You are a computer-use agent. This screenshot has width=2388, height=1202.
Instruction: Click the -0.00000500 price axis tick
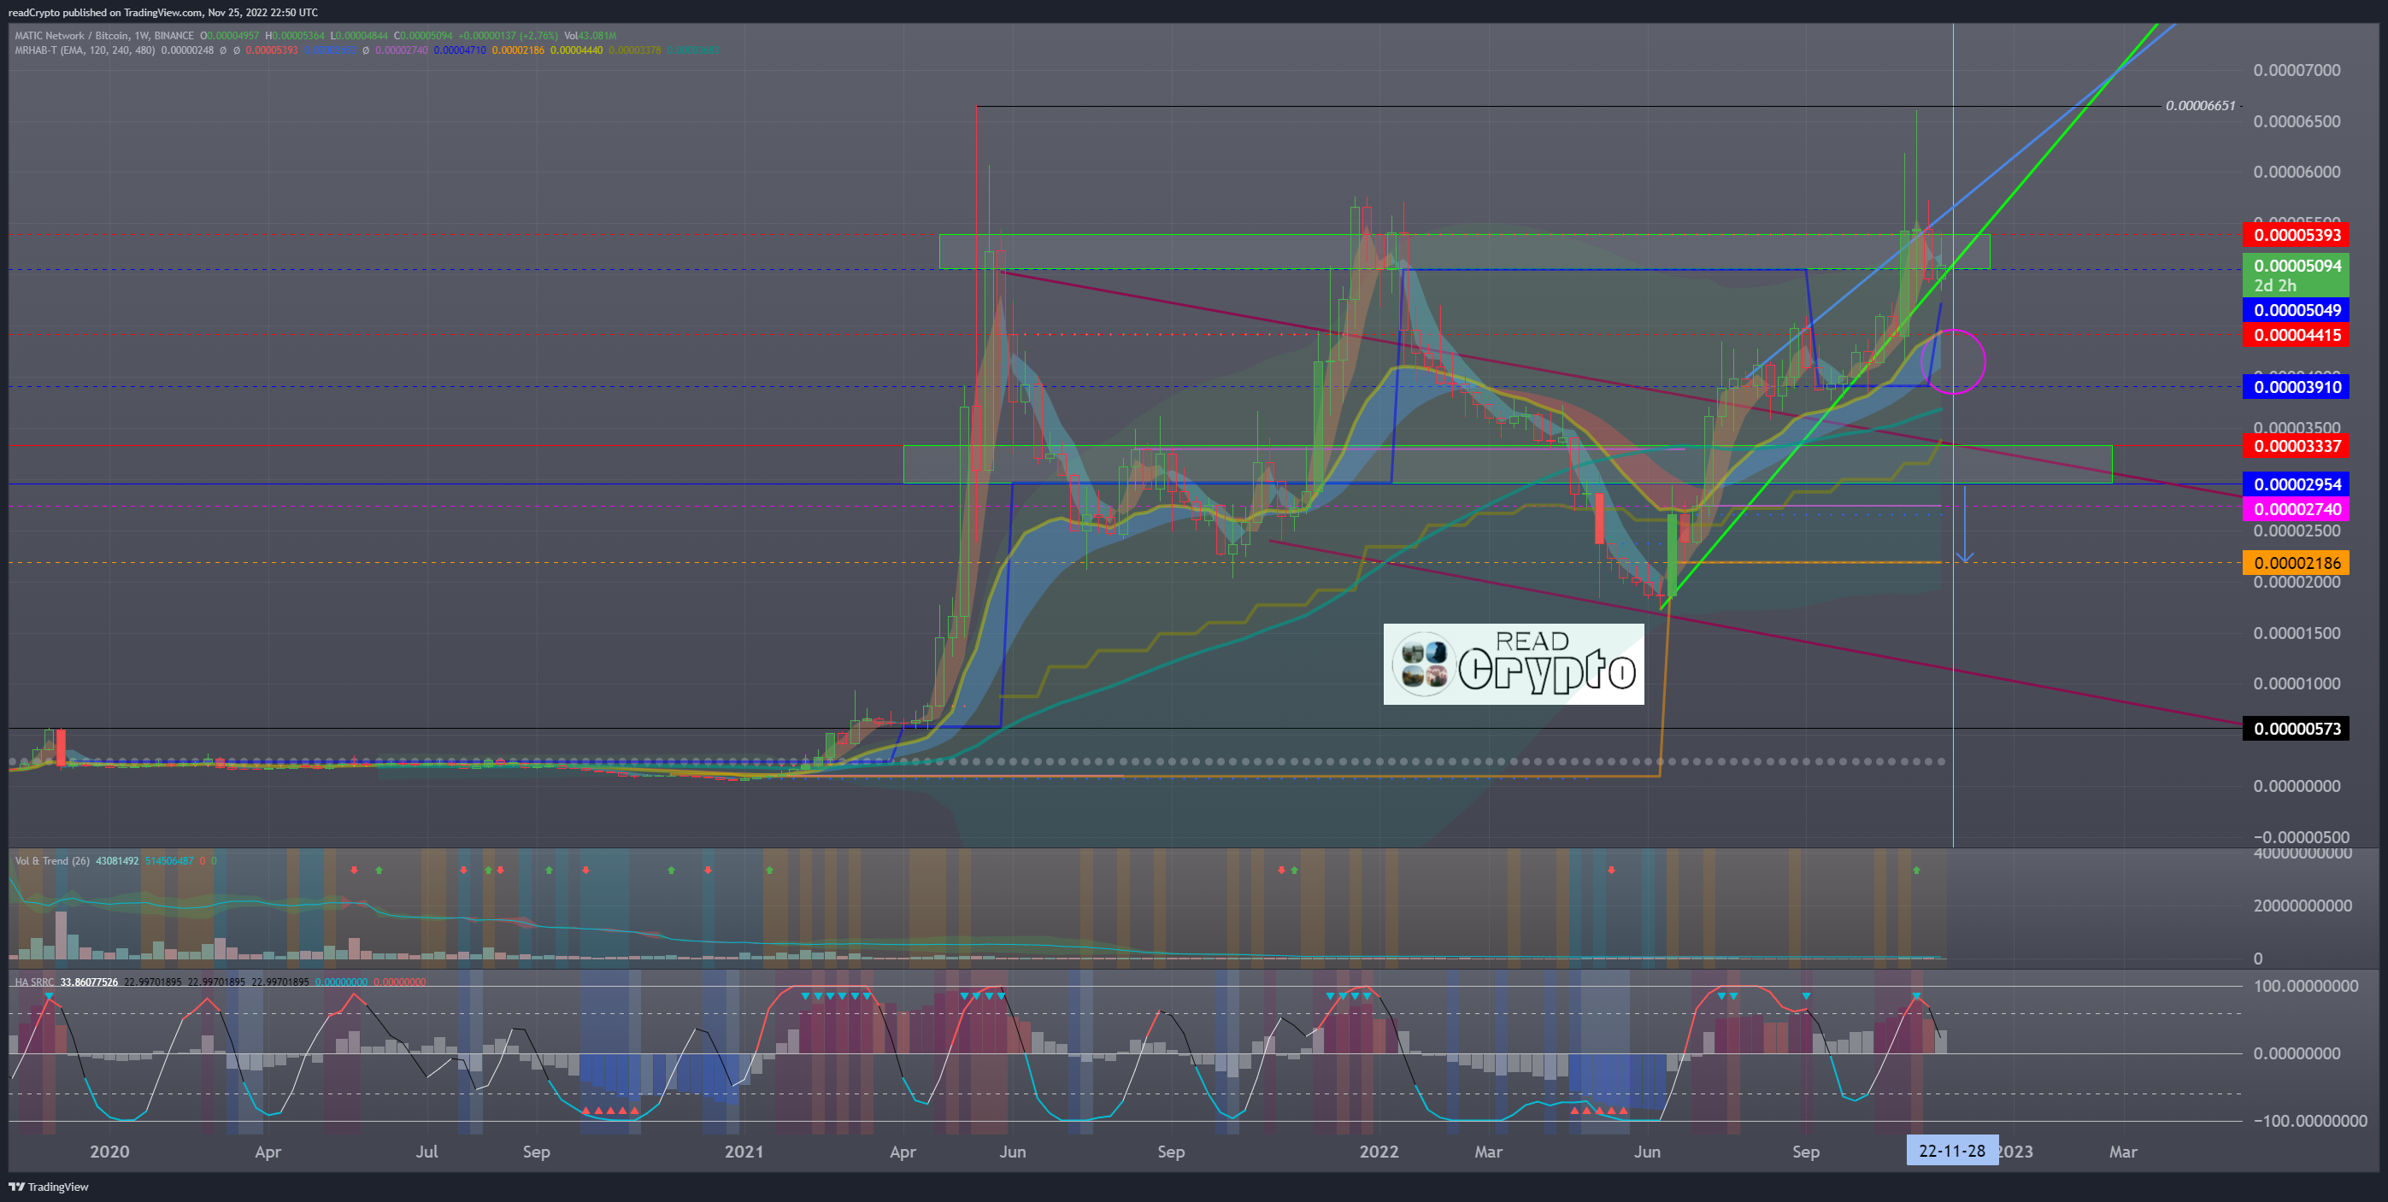(2301, 837)
